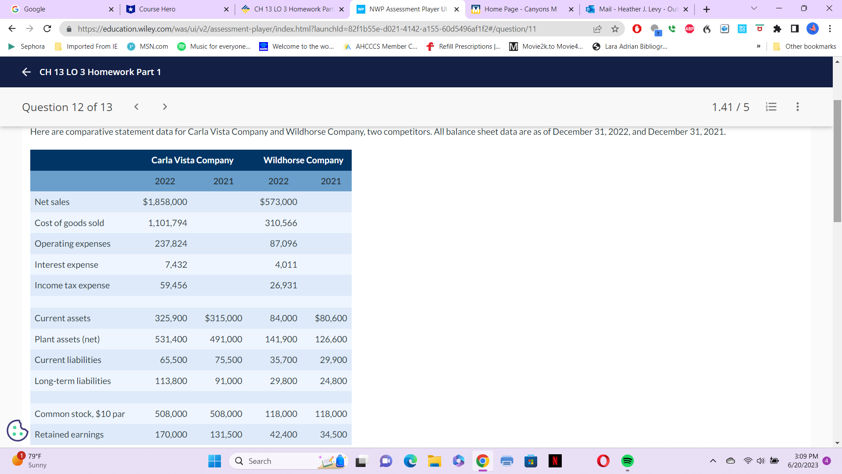
Task: Open Spotify from the taskbar
Action: click(627, 461)
